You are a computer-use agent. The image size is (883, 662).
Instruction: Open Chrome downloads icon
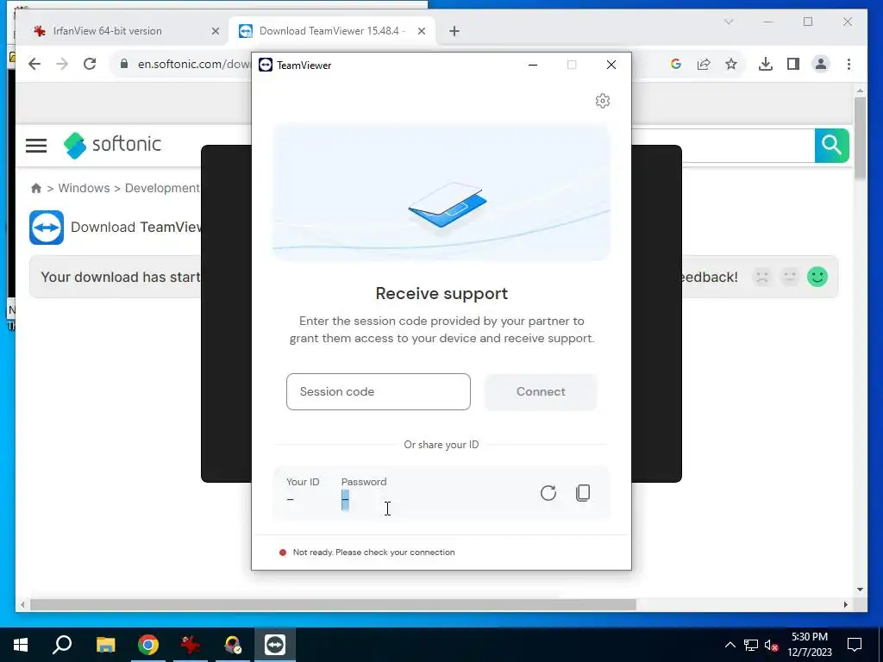[766, 64]
